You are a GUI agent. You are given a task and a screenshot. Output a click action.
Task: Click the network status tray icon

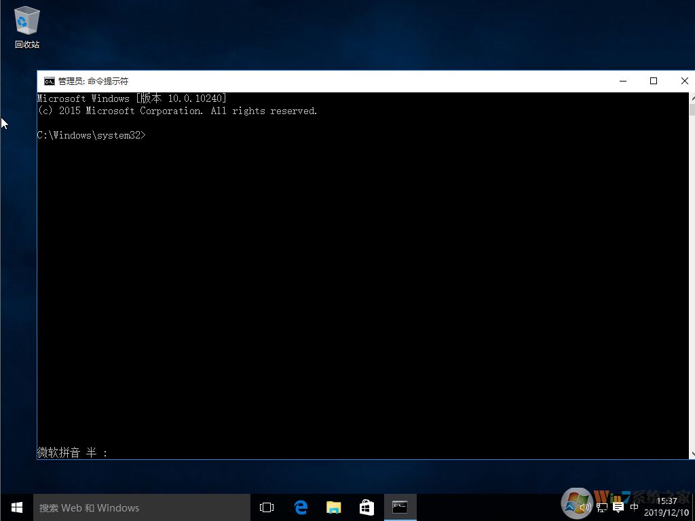tap(602, 507)
